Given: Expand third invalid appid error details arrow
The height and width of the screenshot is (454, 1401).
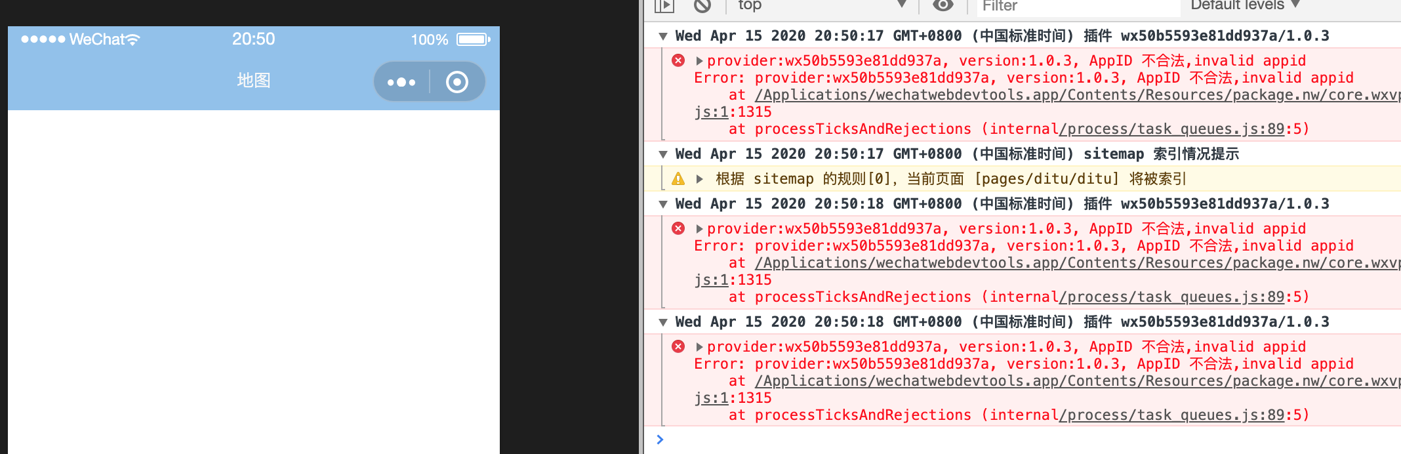Looking at the screenshot, I should [x=699, y=347].
